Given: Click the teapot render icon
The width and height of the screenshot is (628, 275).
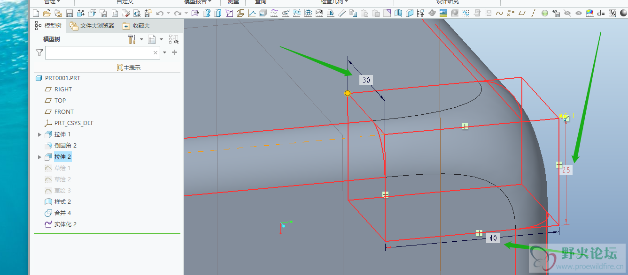Looking at the screenshot, I should (432, 13).
